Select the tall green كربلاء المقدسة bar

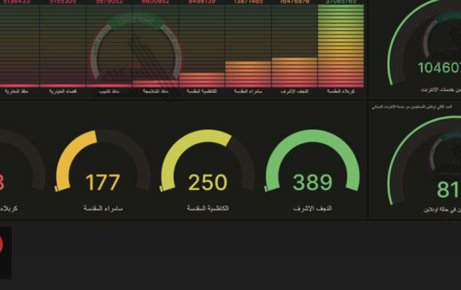click(340, 46)
